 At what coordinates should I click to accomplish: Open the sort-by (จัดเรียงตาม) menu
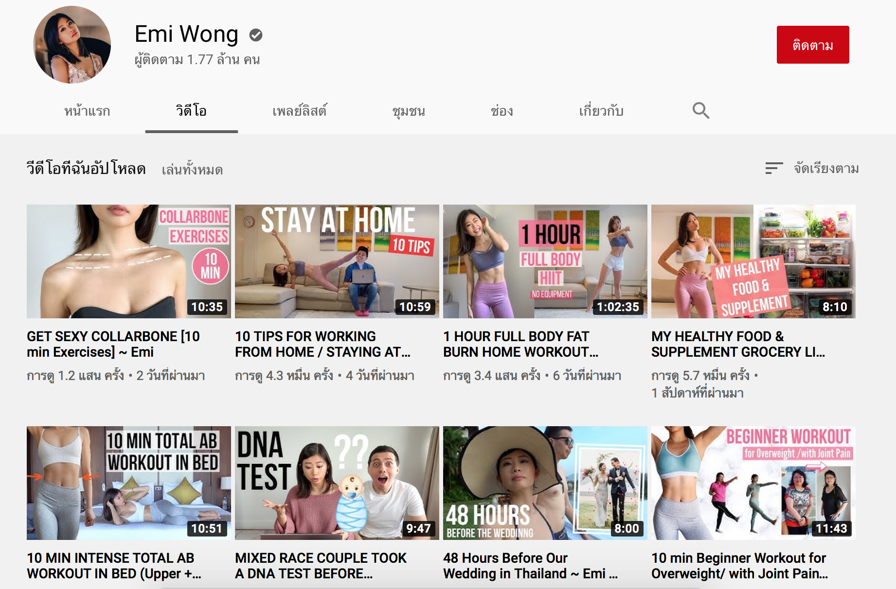(x=812, y=169)
